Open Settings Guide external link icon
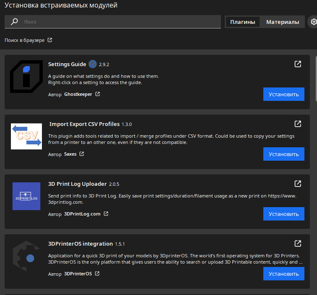The width and height of the screenshot is (317, 295). point(298,64)
